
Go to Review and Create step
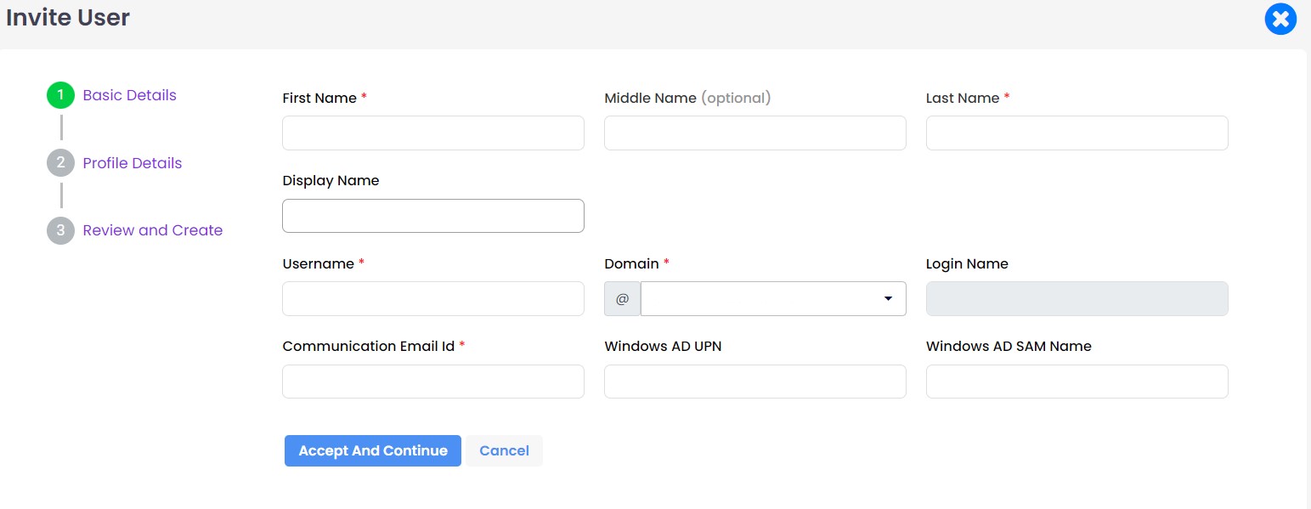coord(153,230)
